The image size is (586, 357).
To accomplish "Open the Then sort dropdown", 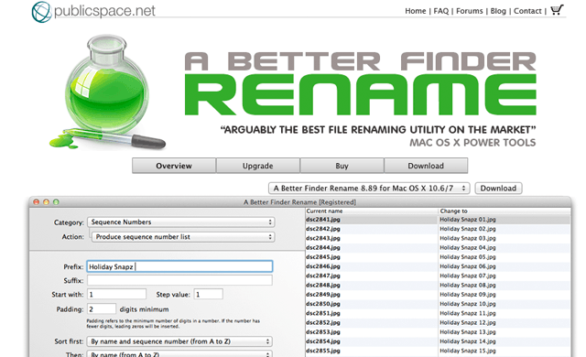I will tap(179, 353).
